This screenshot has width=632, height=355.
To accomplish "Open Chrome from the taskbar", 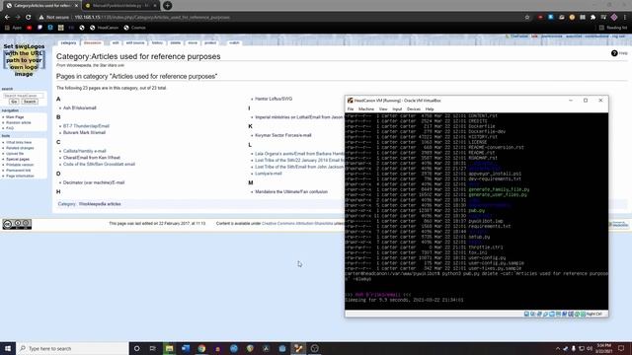I will [x=201, y=348].
